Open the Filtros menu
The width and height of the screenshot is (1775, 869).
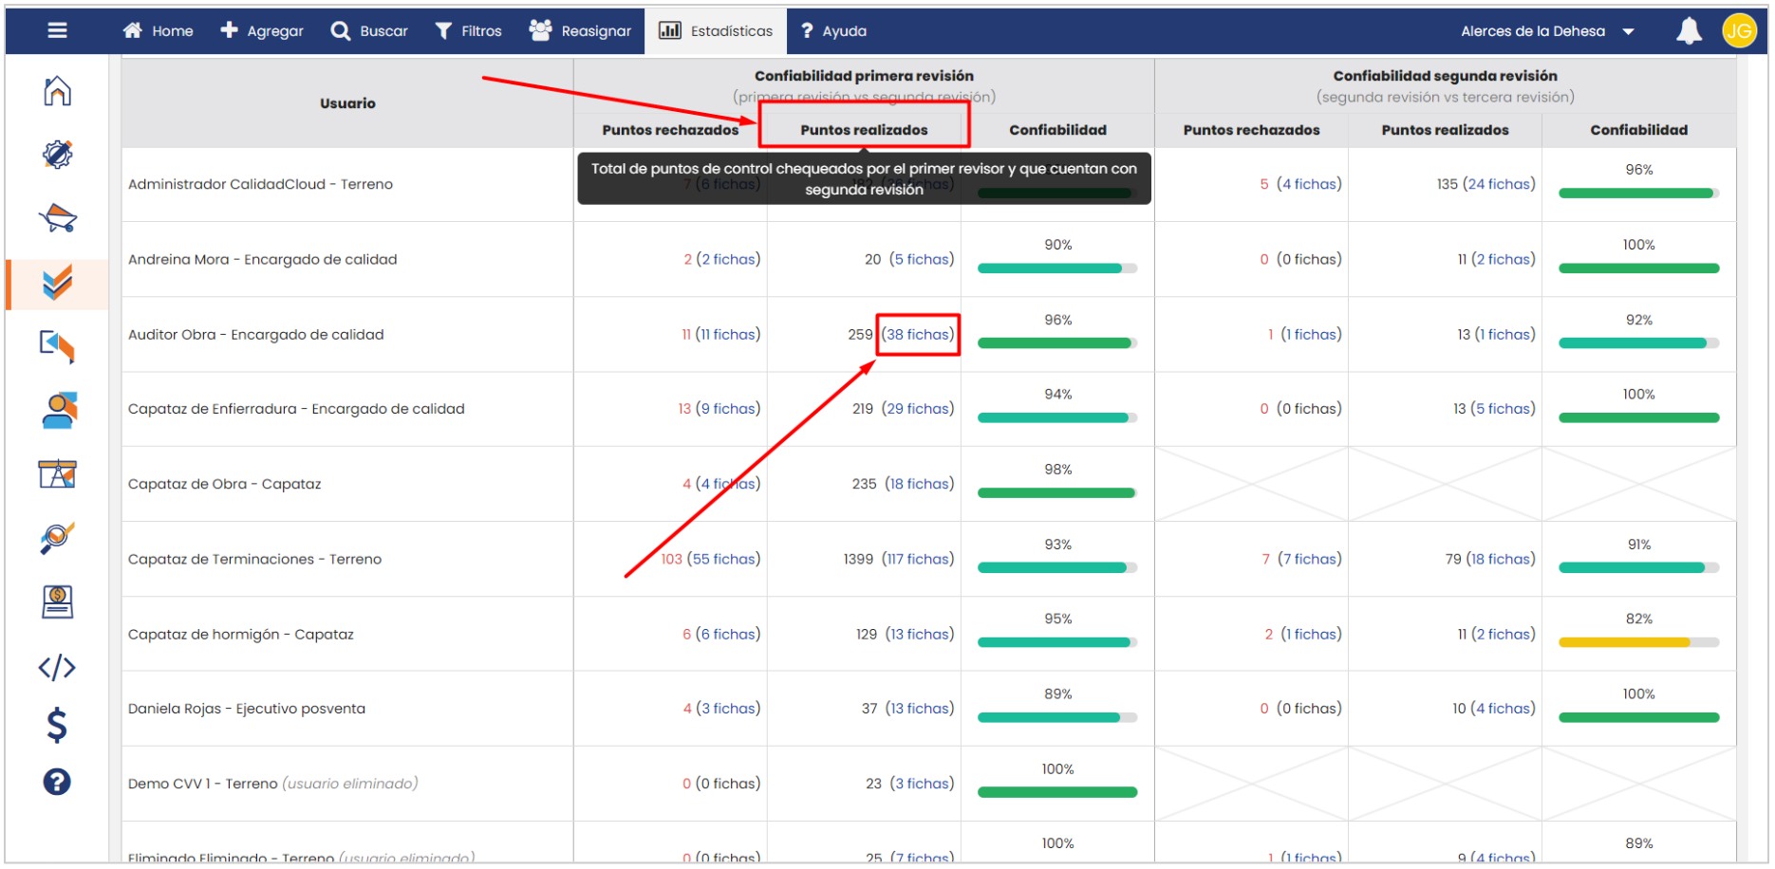468,31
